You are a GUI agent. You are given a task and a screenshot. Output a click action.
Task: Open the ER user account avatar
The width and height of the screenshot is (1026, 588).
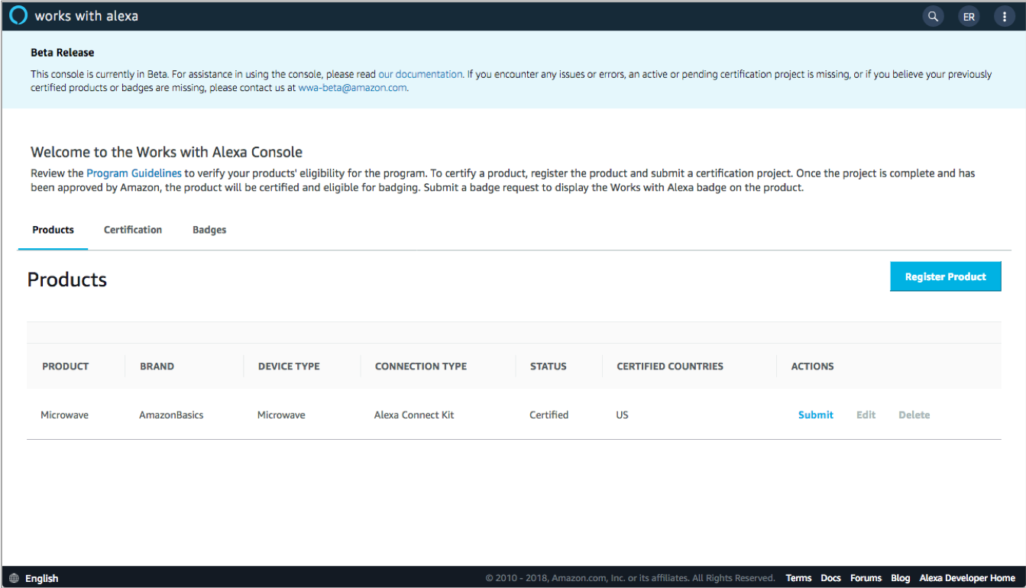(x=969, y=16)
